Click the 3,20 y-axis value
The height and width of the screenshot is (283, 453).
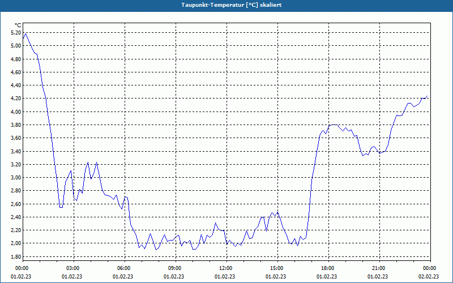click(x=16, y=165)
